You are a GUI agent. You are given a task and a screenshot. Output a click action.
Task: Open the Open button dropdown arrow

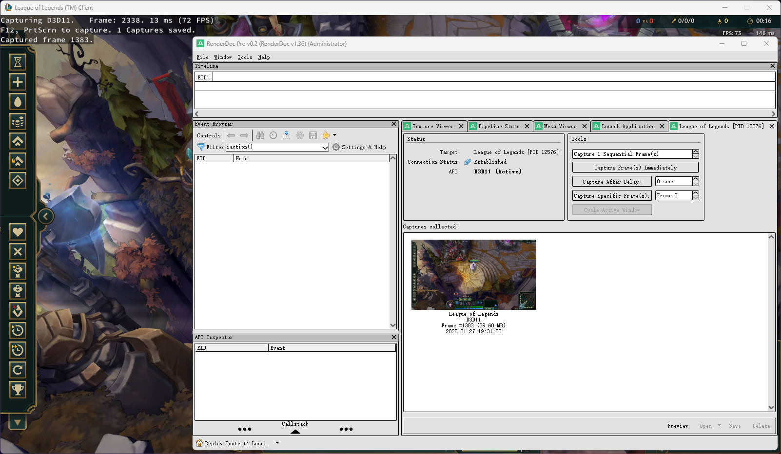coord(718,425)
